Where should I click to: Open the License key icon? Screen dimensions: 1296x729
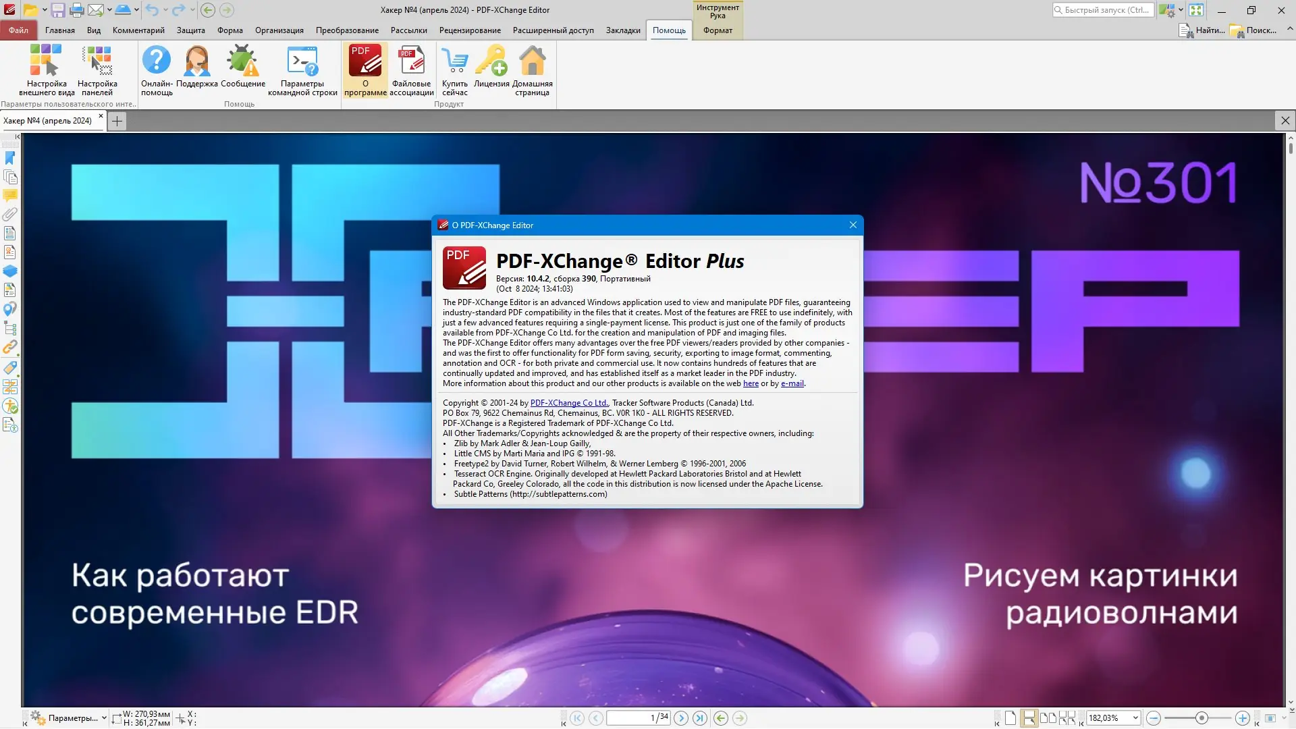491,61
